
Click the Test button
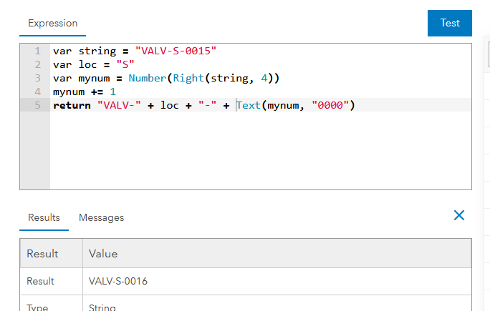450,23
